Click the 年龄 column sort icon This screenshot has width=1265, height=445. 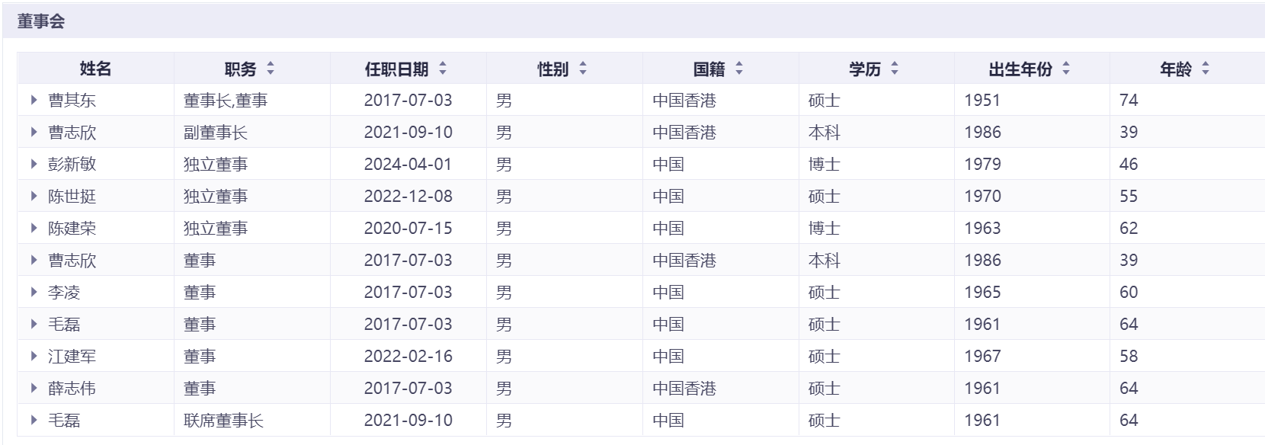(1206, 69)
